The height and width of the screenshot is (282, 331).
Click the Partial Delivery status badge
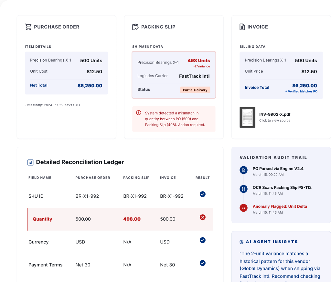coord(195,90)
